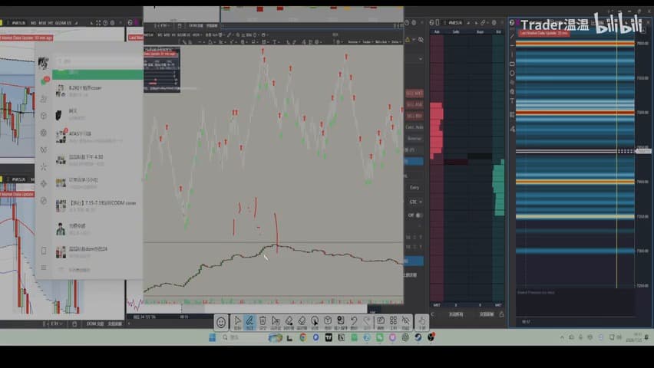Open the '8.28订单流closer' chat
This screenshot has width=654, height=368.
click(97, 91)
